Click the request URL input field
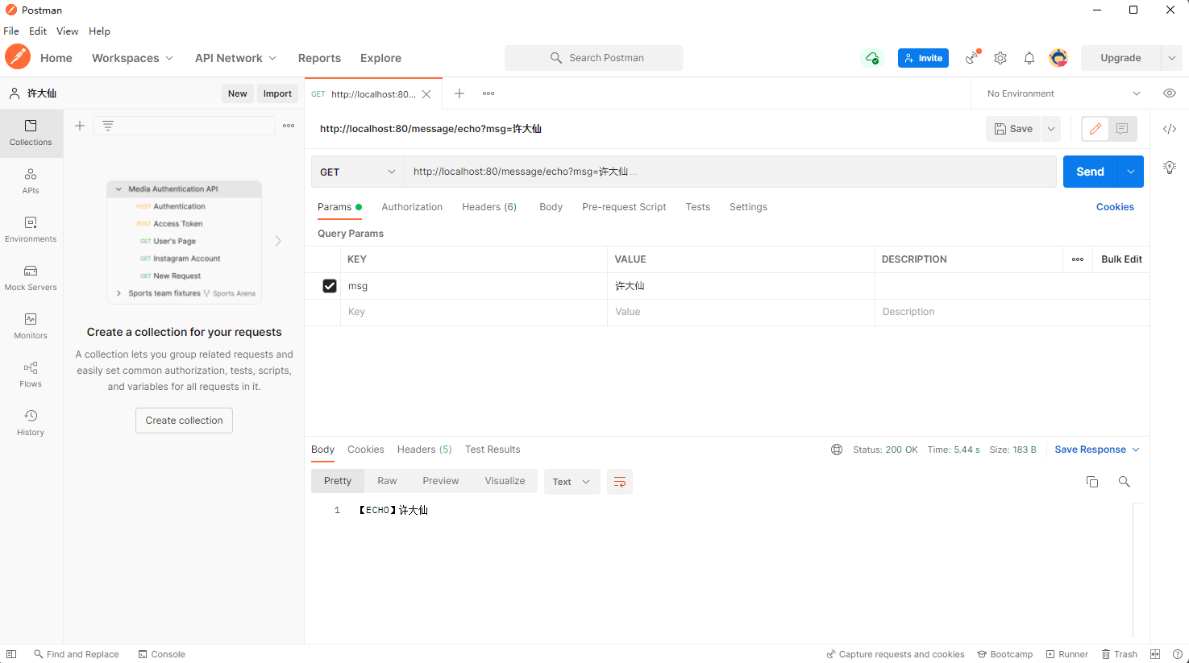Image resolution: width=1189 pixels, height=663 pixels. tap(730, 172)
